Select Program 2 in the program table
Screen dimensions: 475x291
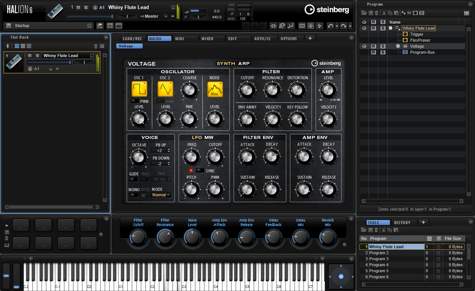tap(412, 253)
